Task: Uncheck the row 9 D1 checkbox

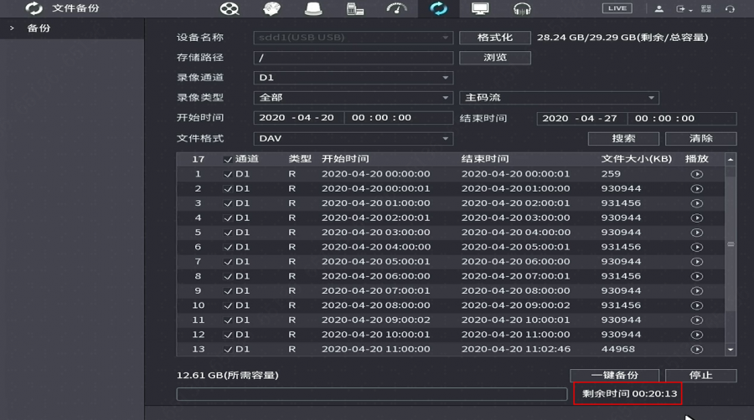Action: pyautogui.click(x=228, y=291)
